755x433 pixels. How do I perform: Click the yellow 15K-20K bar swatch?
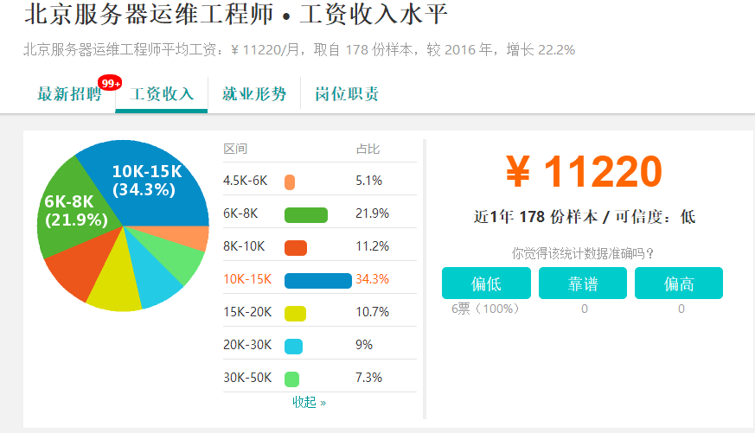[x=295, y=313]
